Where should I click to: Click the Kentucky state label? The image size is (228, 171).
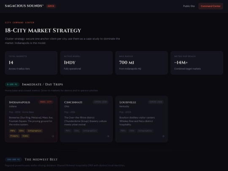(x=124, y=106)
